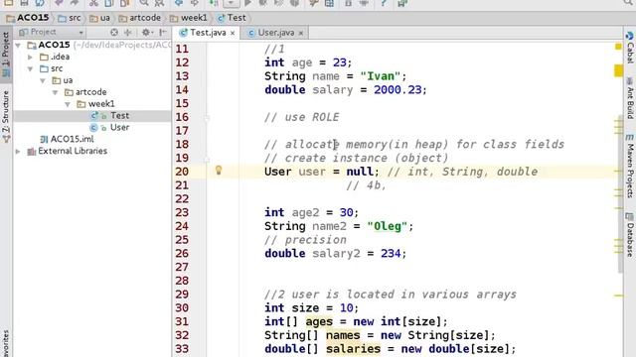Collapse the week1 package node
The image size is (636, 357).
(68, 104)
